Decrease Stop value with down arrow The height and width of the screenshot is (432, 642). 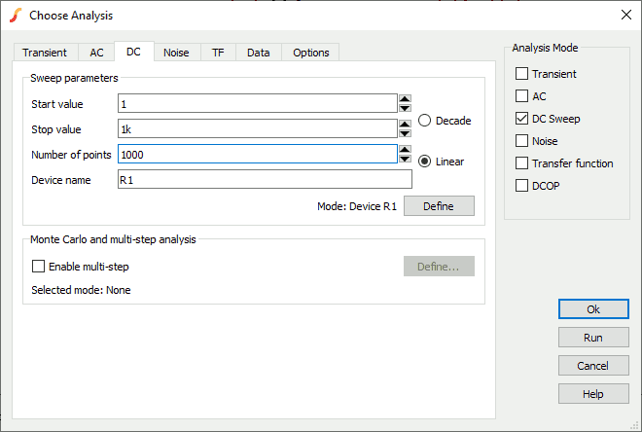(x=405, y=133)
